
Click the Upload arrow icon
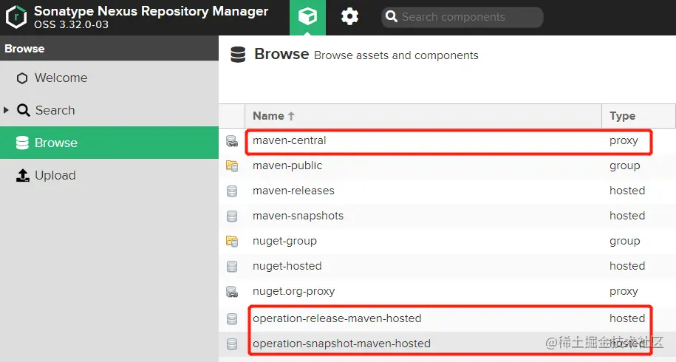22,175
